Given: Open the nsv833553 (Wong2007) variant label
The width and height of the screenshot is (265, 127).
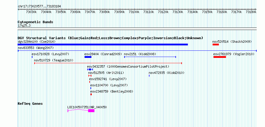Looking at the screenshot, I should (x=36, y=48).
